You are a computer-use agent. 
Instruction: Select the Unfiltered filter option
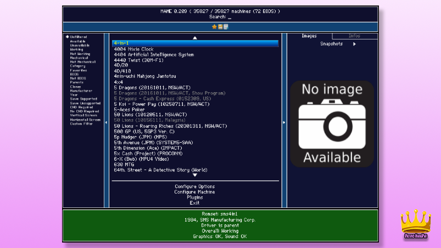(x=79, y=37)
